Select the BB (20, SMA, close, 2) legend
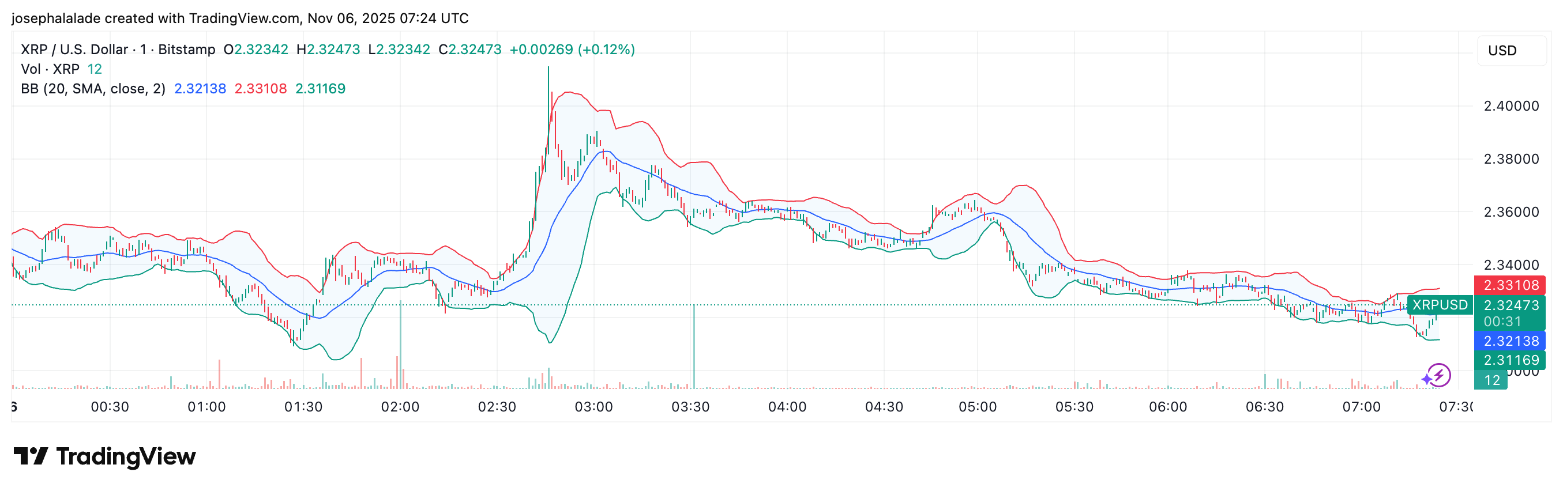Screen dimensions: 1563x491 point(93,89)
